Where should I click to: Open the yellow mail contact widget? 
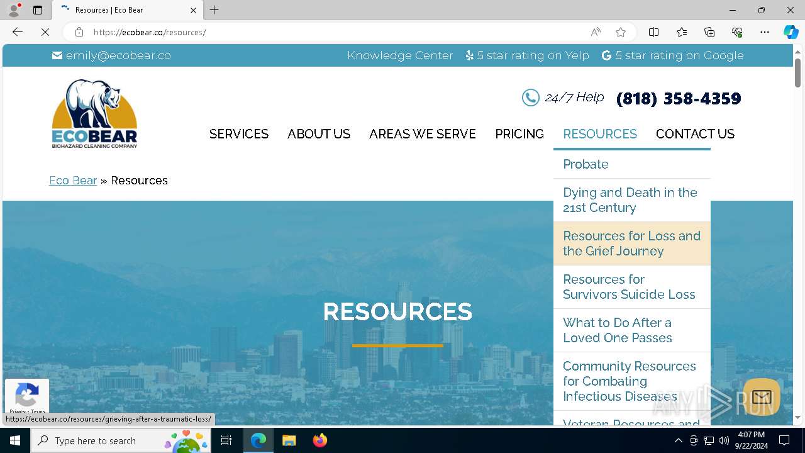tap(762, 396)
